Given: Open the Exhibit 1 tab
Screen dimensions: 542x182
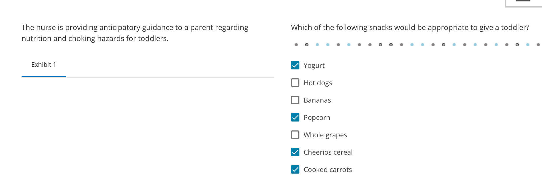Looking at the screenshot, I should point(44,65).
